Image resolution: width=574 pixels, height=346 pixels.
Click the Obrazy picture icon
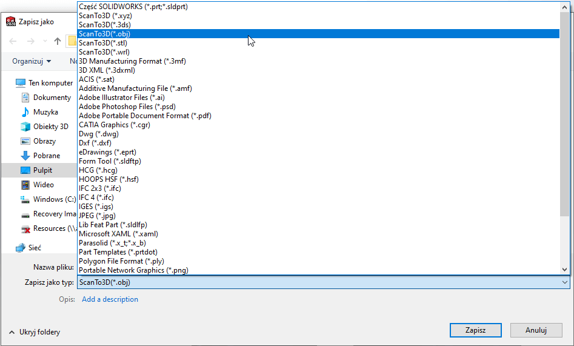[25, 141]
